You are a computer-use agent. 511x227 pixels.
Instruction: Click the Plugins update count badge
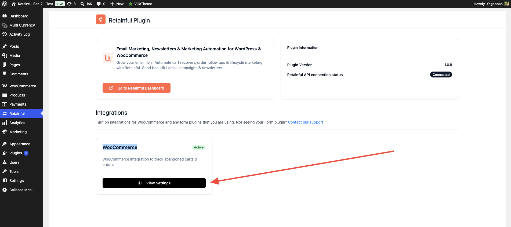[x=26, y=153]
